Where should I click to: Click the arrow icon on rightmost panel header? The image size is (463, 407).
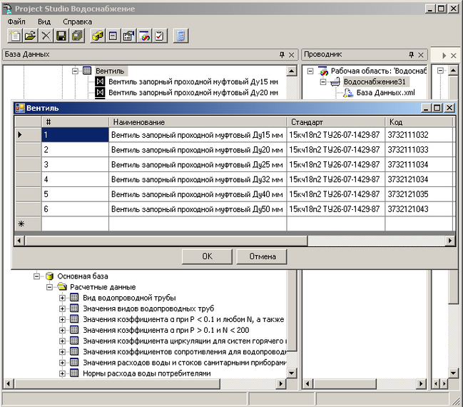point(444,55)
